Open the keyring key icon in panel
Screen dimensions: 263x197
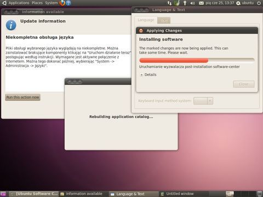(x=185, y=3)
